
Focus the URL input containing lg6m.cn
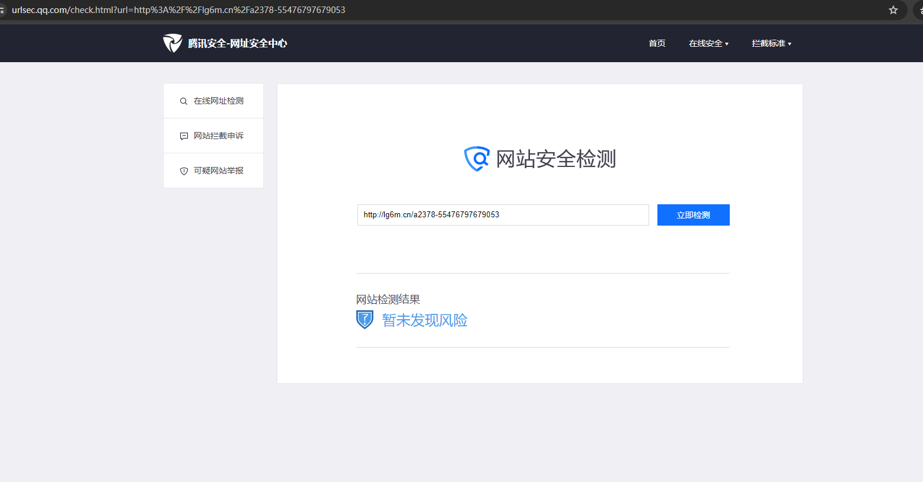[x=503, y=215]
